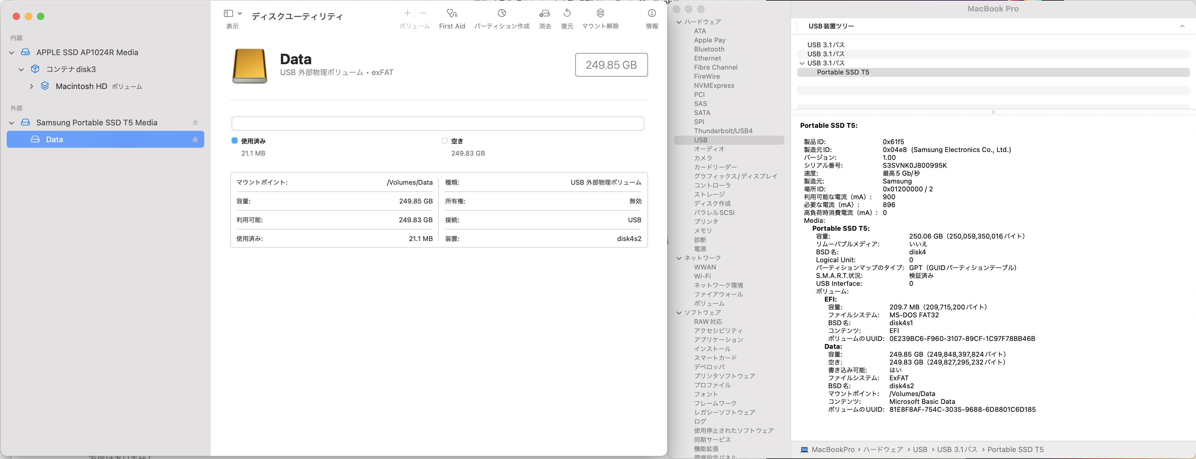1196x459 pixels.
Task: Collapse the ハードウェア section
Action: click(679, 22)
